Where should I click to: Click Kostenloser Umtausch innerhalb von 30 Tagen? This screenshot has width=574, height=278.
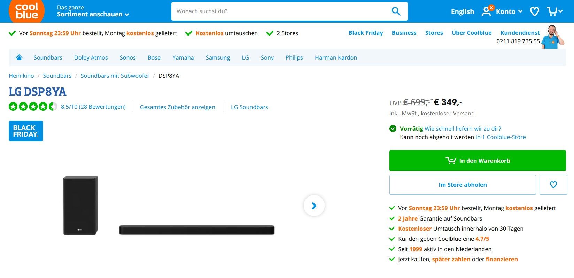pos(460,229)
